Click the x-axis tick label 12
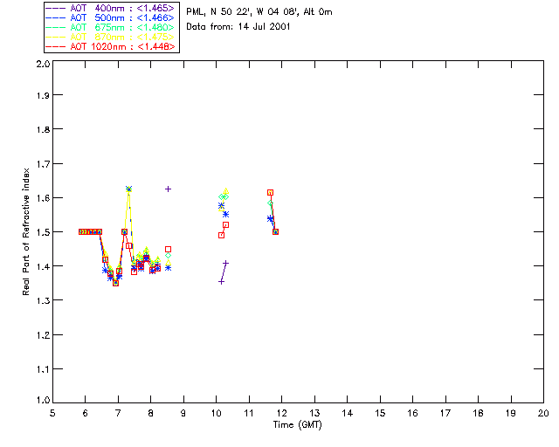 pos(281,413)
